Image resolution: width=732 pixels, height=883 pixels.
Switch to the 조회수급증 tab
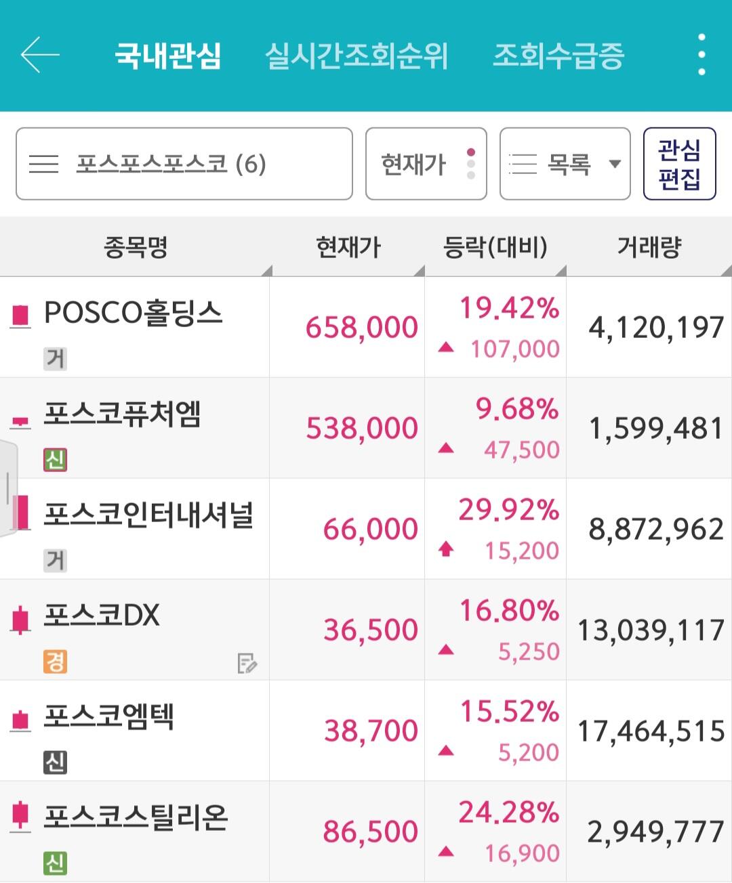pos(558,56)
